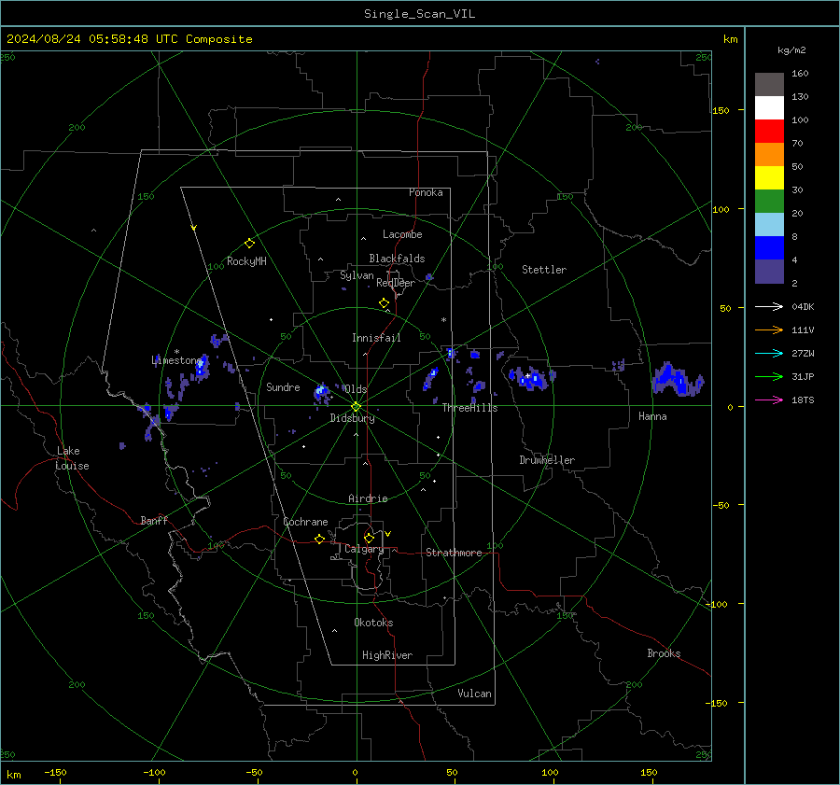This screenshot has height=785, width=840.
Task: Click the white 130 kg/m2 color swatch
Action: pyautogui.click(x=769, y=108)
